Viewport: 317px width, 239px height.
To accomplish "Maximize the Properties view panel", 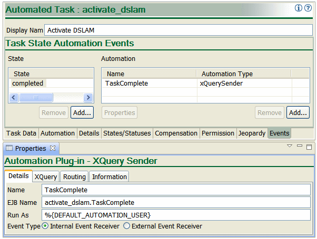I will [x=309, y=147].
